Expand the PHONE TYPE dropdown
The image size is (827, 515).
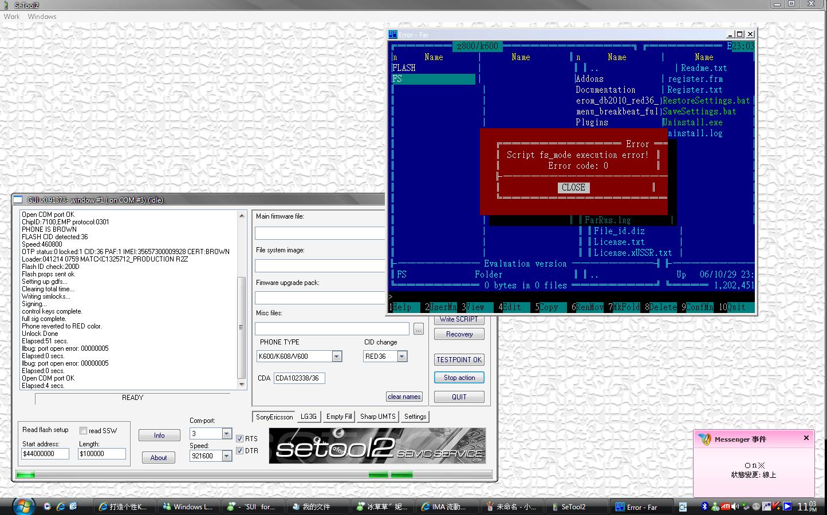337,356
